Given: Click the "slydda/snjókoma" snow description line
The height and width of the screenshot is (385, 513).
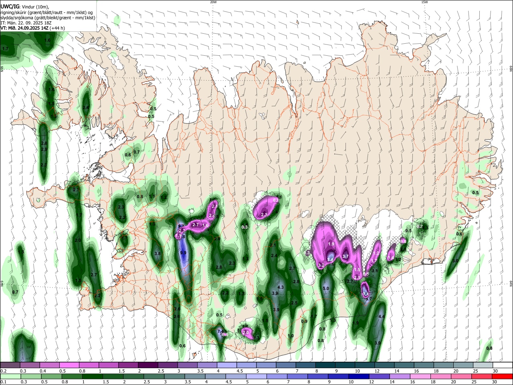Looking at the screenshot, I should pyautogui.click(x=48, y=18).
